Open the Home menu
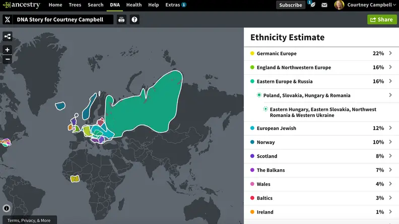 [55, 5]
